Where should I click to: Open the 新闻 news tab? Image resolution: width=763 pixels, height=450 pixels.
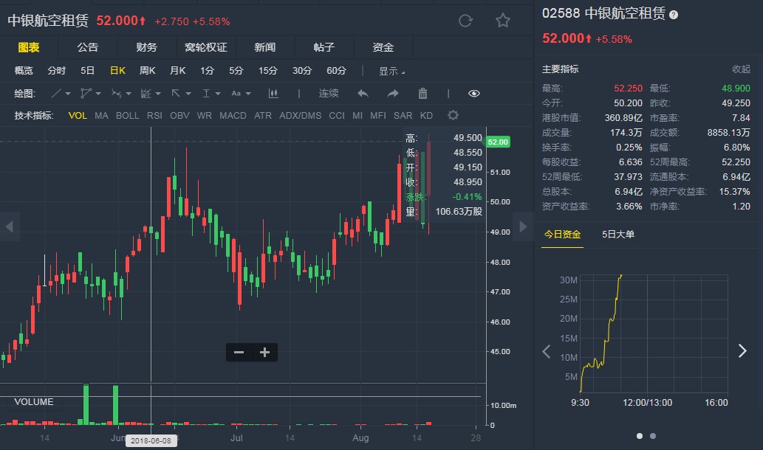pos(264,47)
